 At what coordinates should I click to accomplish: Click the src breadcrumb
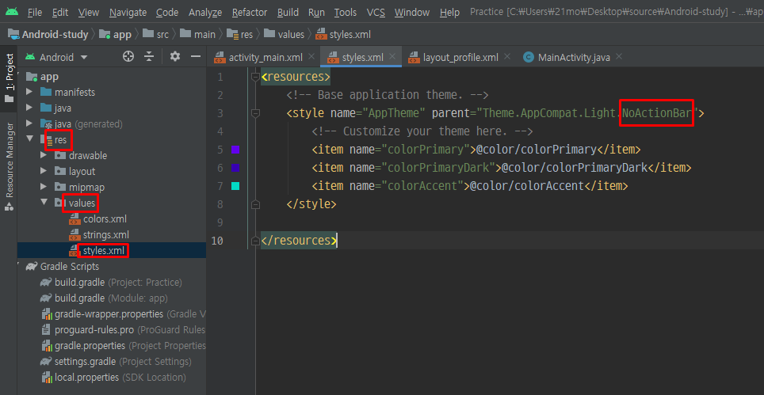(155, 35)
